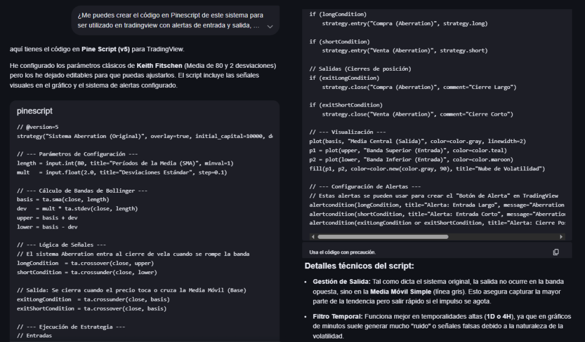The image size is (585, 342).
Task: Click the "// --- Configuración de Alertas ---" comment
Action: 365,186
